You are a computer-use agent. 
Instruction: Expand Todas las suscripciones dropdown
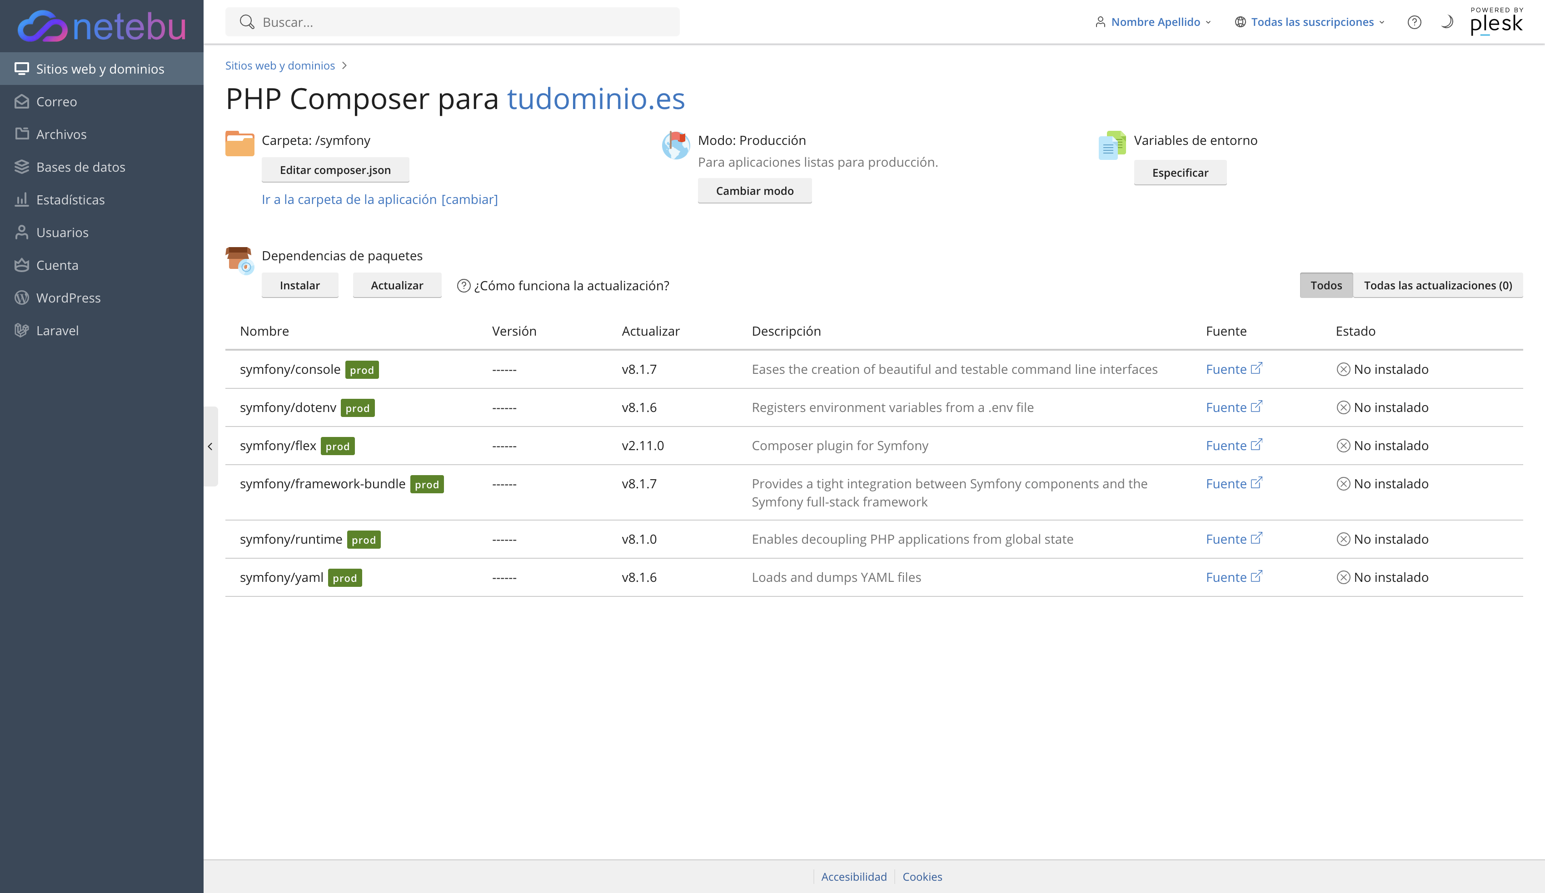coord(1310,22)
